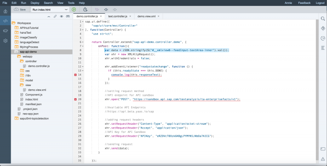This screenshot has height=166, width=327.
Task: Collapse code fold arrow at line 12
Action: point(83,67)
